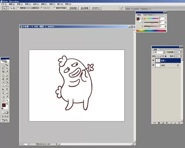Toggle lock transparent pixels in Layers panel

pos(158,56)
